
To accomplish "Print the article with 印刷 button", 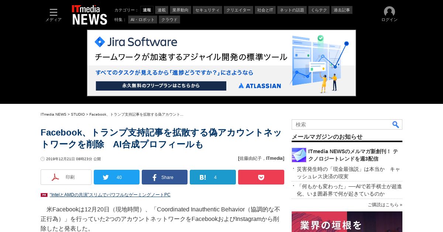I will click(66, 177).
